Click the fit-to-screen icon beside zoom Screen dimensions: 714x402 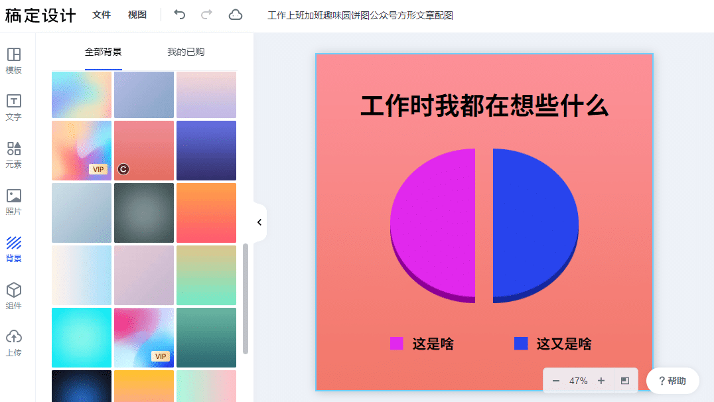pyautogui.click(x=625, y=381)
